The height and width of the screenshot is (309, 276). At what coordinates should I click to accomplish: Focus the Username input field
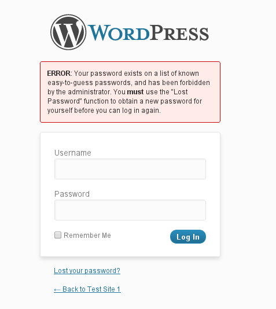click(130, 169)
